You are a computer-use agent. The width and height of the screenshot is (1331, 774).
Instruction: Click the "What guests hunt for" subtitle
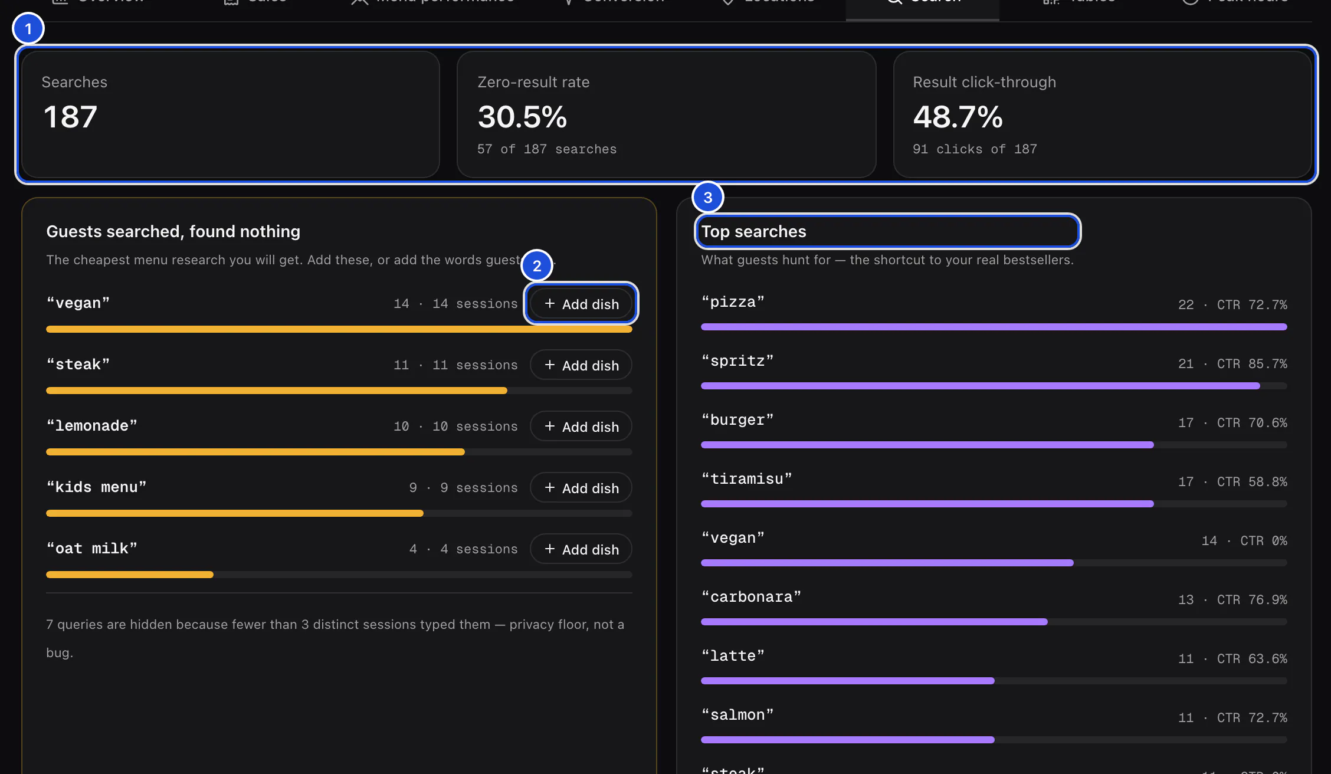click(887, 260)
